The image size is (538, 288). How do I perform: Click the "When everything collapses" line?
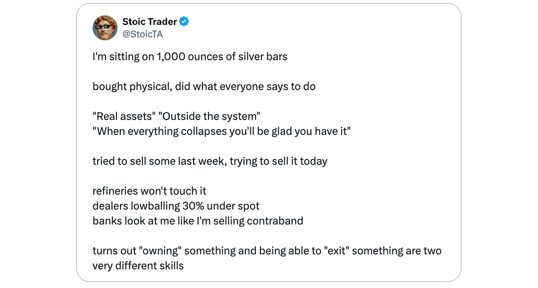[222, 131]
